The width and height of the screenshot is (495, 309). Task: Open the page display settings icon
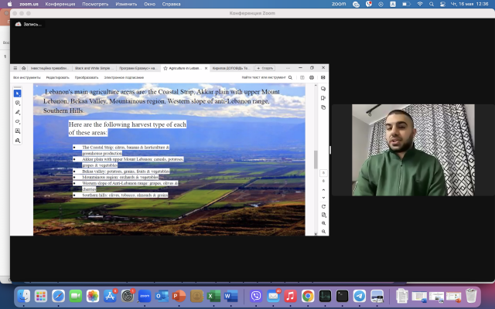click(x=323, y=215)
